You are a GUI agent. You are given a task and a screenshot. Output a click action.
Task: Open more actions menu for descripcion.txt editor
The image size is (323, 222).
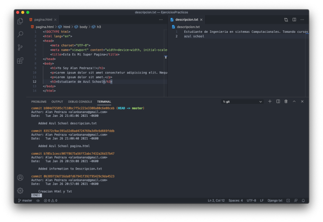pos(303,20)
